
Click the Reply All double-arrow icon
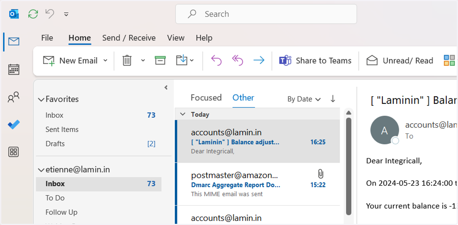[x=238, y=61]
